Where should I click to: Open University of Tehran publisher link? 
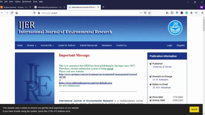pyautogui.click(x=162, y=67)
